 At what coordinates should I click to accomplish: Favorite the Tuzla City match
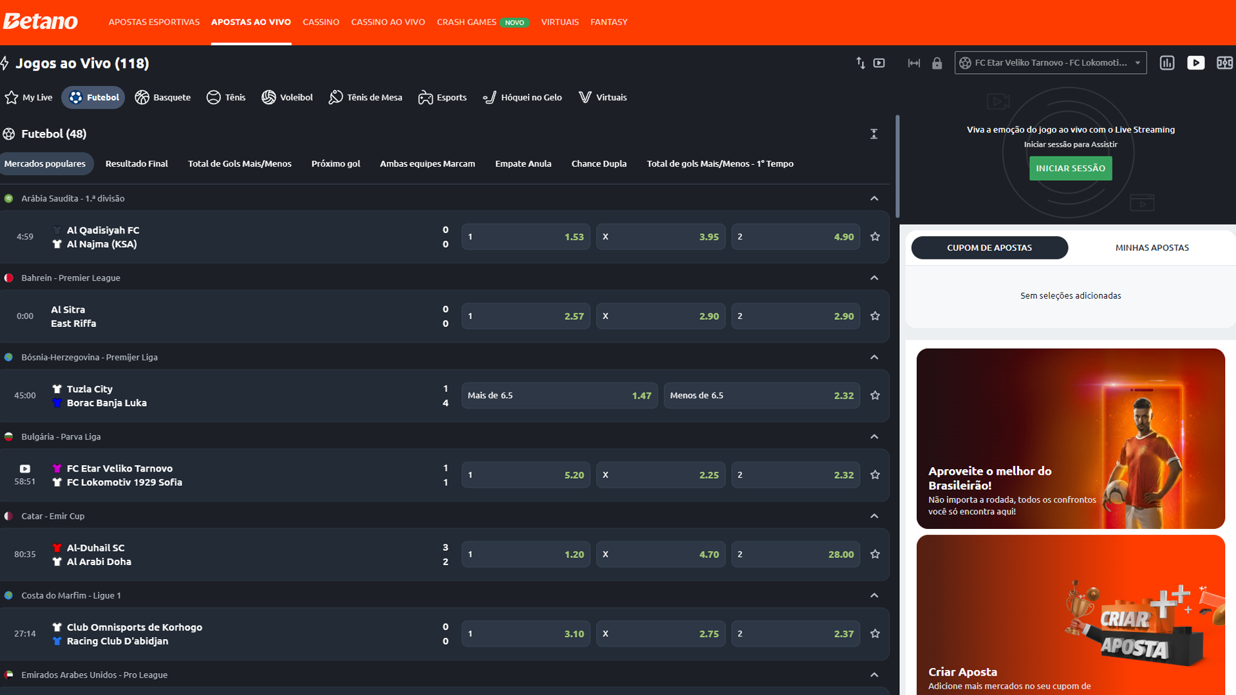(x=875, y=395)
